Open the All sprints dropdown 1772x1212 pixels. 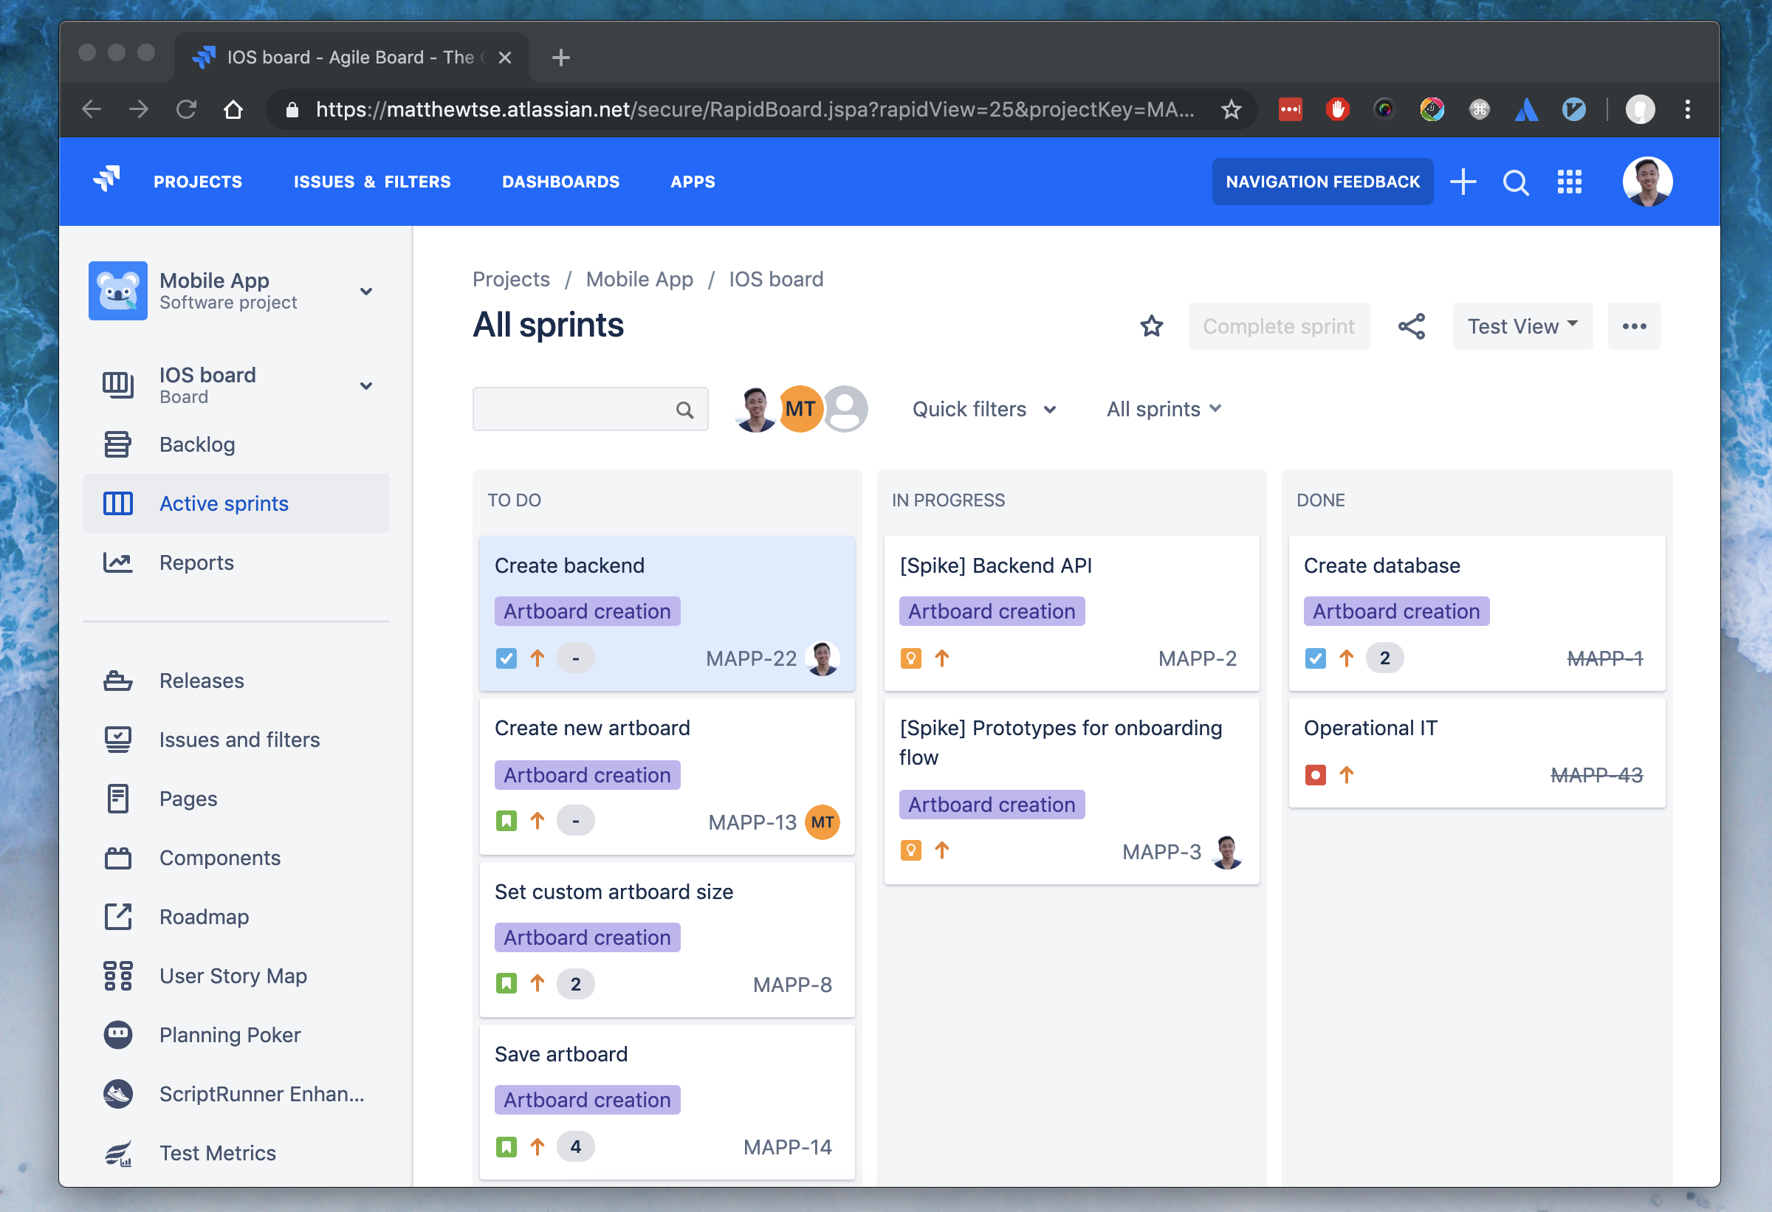[x=1164, y=410]
